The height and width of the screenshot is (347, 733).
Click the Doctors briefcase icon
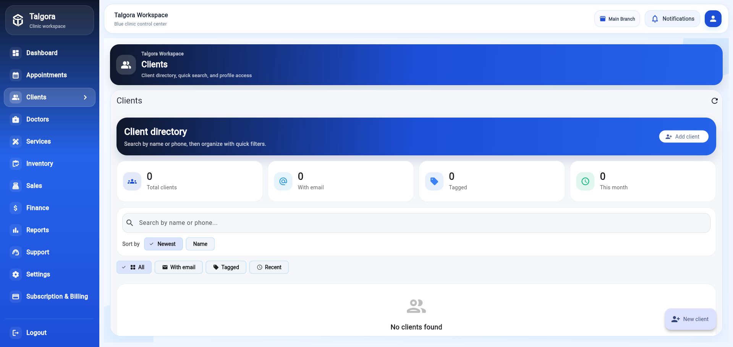(x=16, y=119)
